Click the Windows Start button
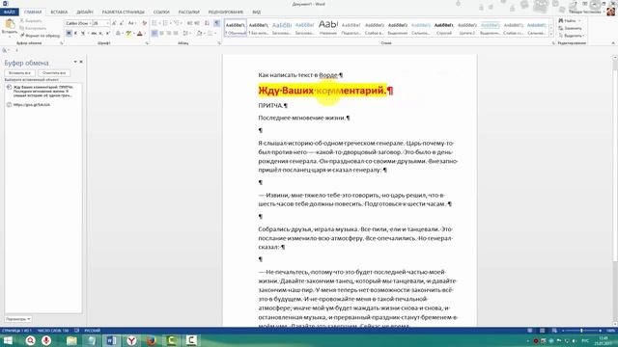Screen dimensions: 618x347 pos(8,340)
